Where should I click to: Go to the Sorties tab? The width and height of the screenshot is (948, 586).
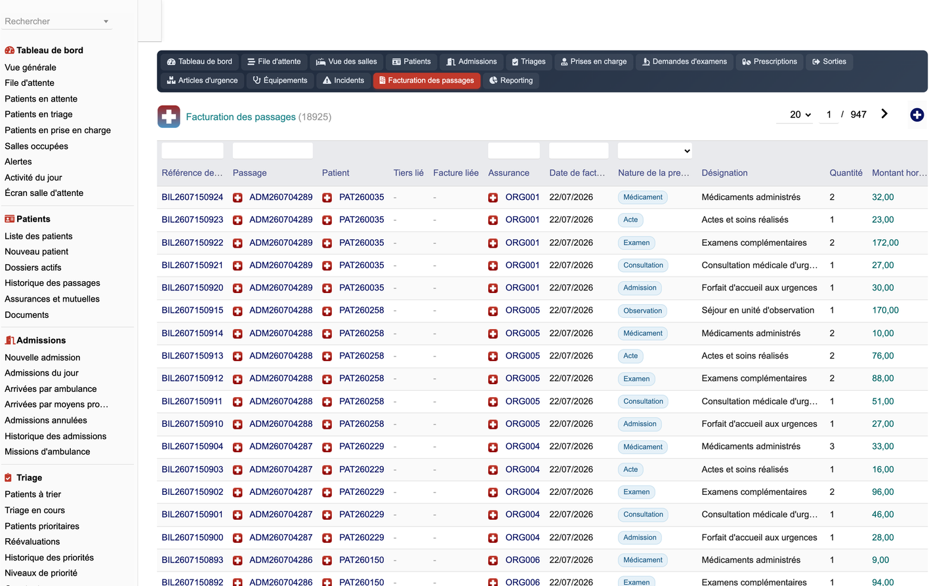829,62
